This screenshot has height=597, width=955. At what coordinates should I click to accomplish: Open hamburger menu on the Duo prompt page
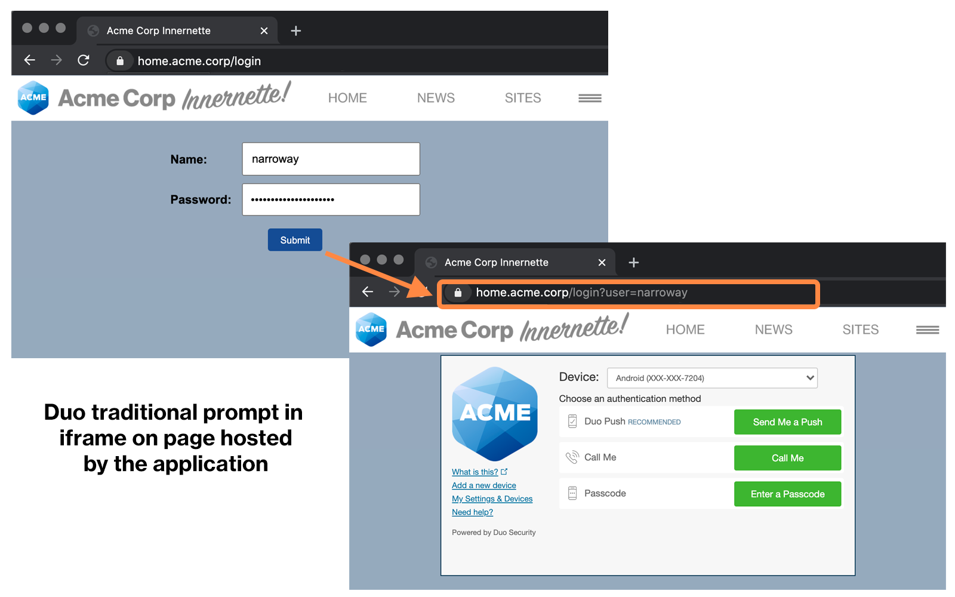(927, 330)
